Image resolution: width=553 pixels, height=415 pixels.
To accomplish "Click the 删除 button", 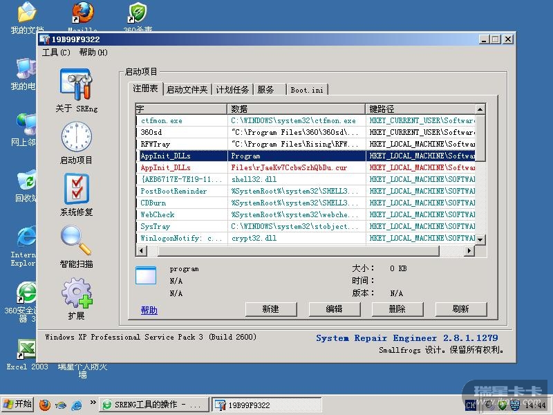I will [x=397, y=309].
